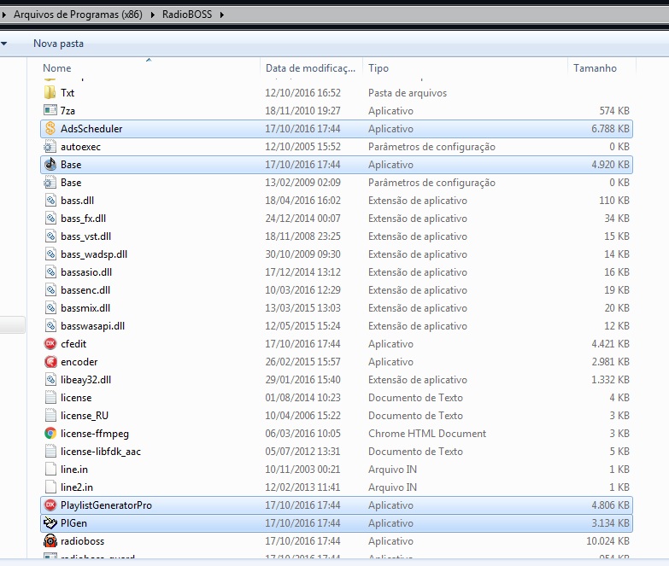Click date 26/02/2015 15:57

(x=302, y=362)
